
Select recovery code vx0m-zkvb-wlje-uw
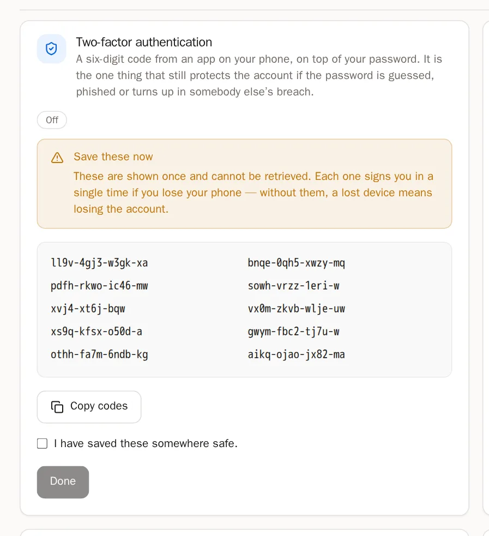(x=296, y=309)
